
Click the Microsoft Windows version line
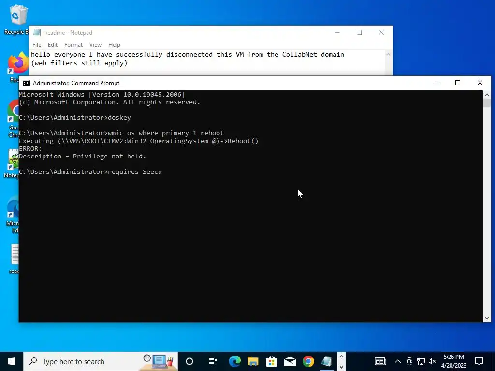click(x=102, y=94)
